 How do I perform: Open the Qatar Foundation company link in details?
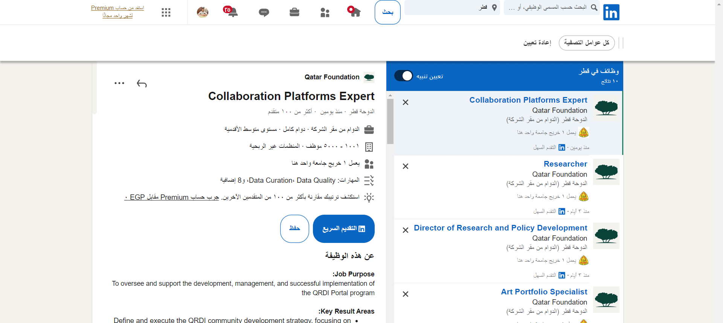tap(332, 77)
